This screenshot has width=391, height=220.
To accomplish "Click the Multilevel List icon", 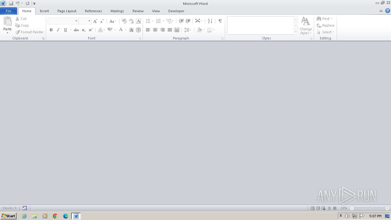I will [x=169, y=21].
